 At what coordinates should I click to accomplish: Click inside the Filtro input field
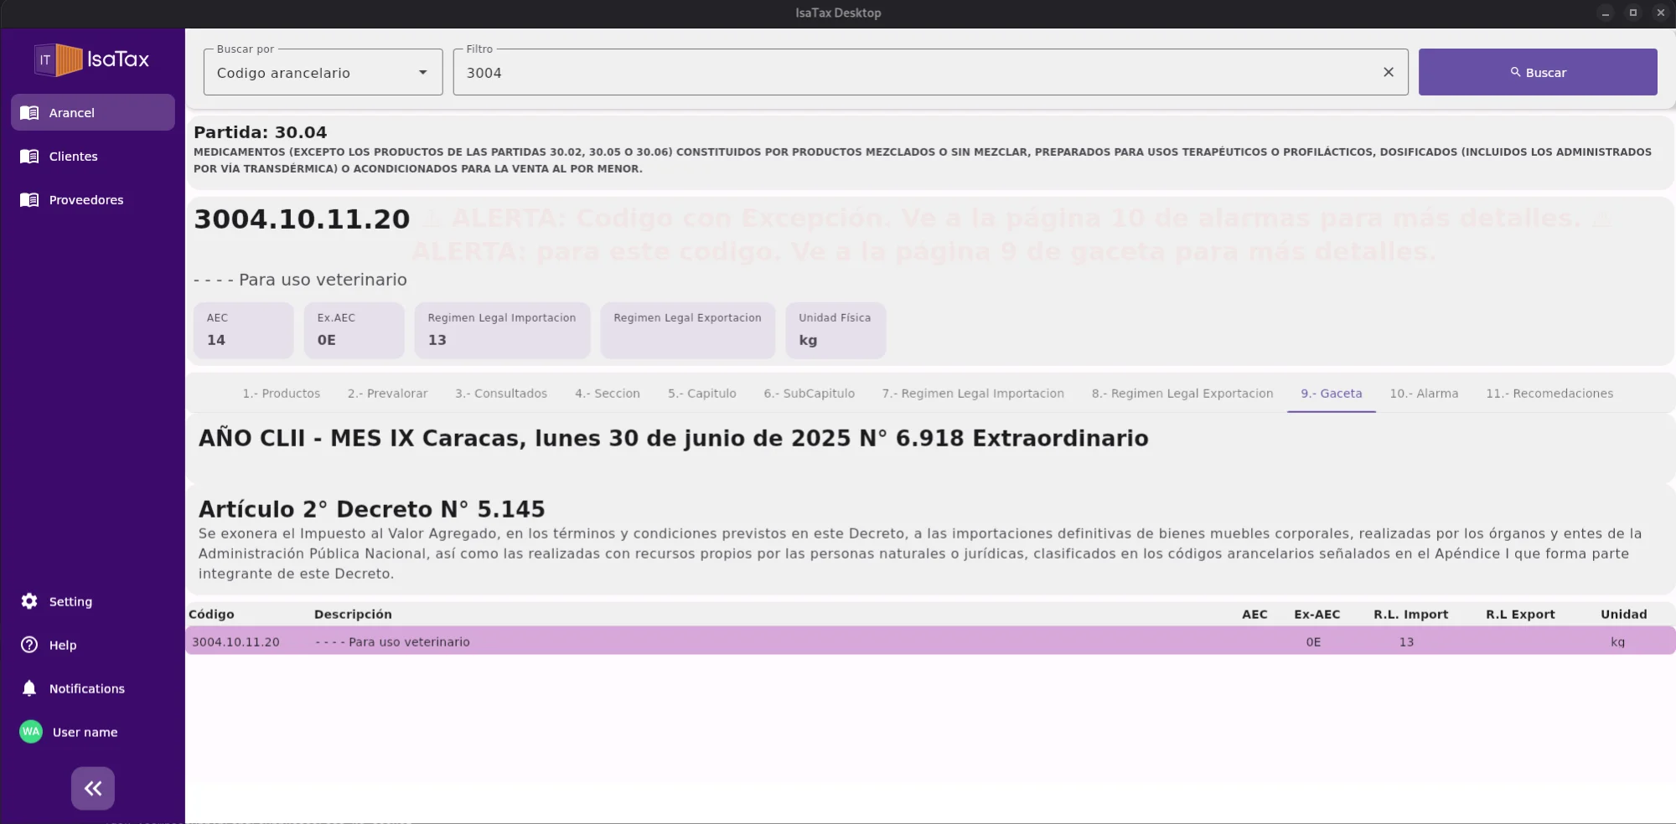pyautogui.click(x=838, y=72)
